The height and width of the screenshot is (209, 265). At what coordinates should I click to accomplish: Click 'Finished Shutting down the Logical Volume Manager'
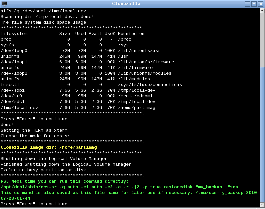[66, 164]
